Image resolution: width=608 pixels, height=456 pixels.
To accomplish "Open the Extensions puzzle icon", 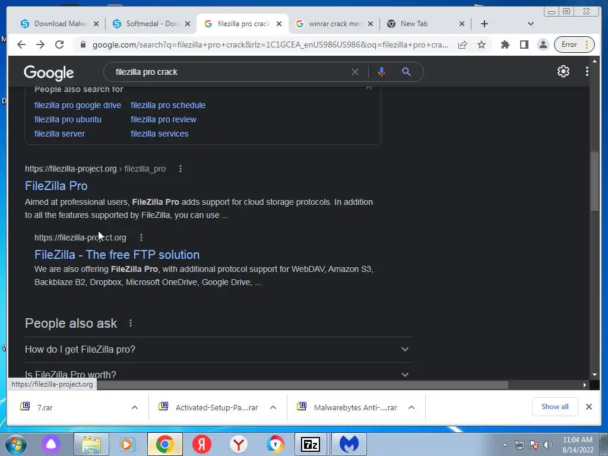I will coord(505,45).
